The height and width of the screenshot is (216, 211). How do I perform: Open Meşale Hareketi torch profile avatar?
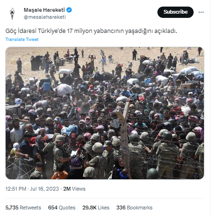12,14
